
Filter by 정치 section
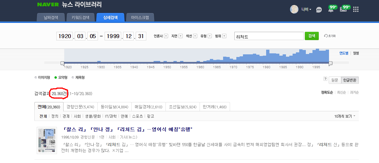(x=55, y=116)
